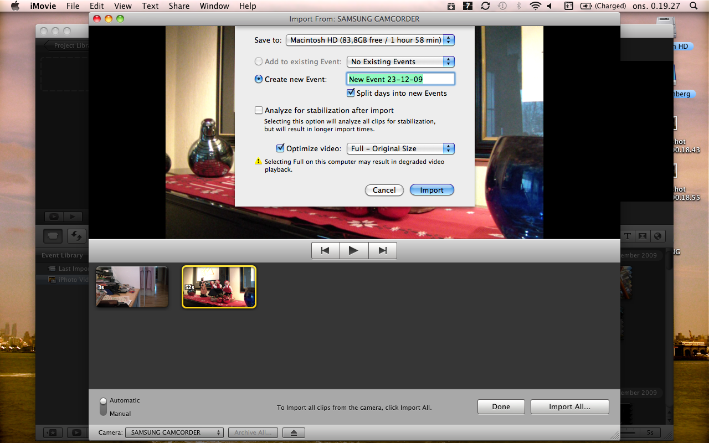
Task: Click the swap events and projects icon
Action: (77, 236)
